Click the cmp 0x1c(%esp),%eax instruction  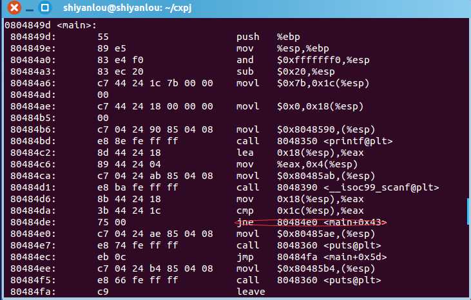(x=303, y=211)
